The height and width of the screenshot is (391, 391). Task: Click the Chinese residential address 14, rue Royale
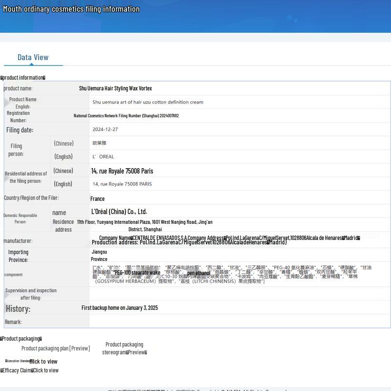point(122,171)
